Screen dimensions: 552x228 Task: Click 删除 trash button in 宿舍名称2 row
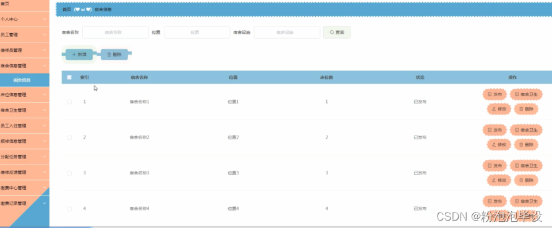coord(526,145)
